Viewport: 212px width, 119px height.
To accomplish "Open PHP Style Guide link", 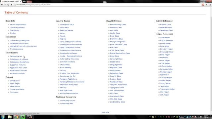I will click(x=66, y=91).
